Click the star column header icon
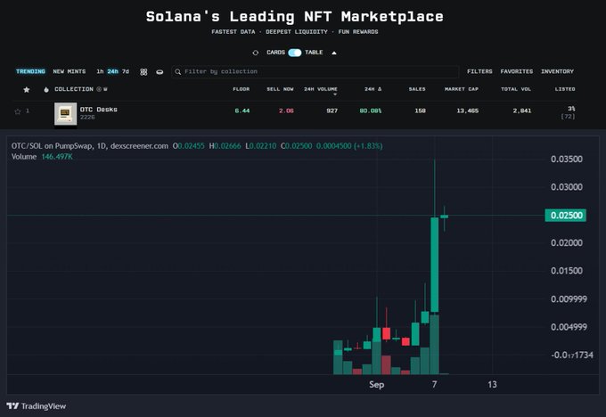The width and height of the screenshot is (606, 417). pyautogui.click(x=26, y=90)
